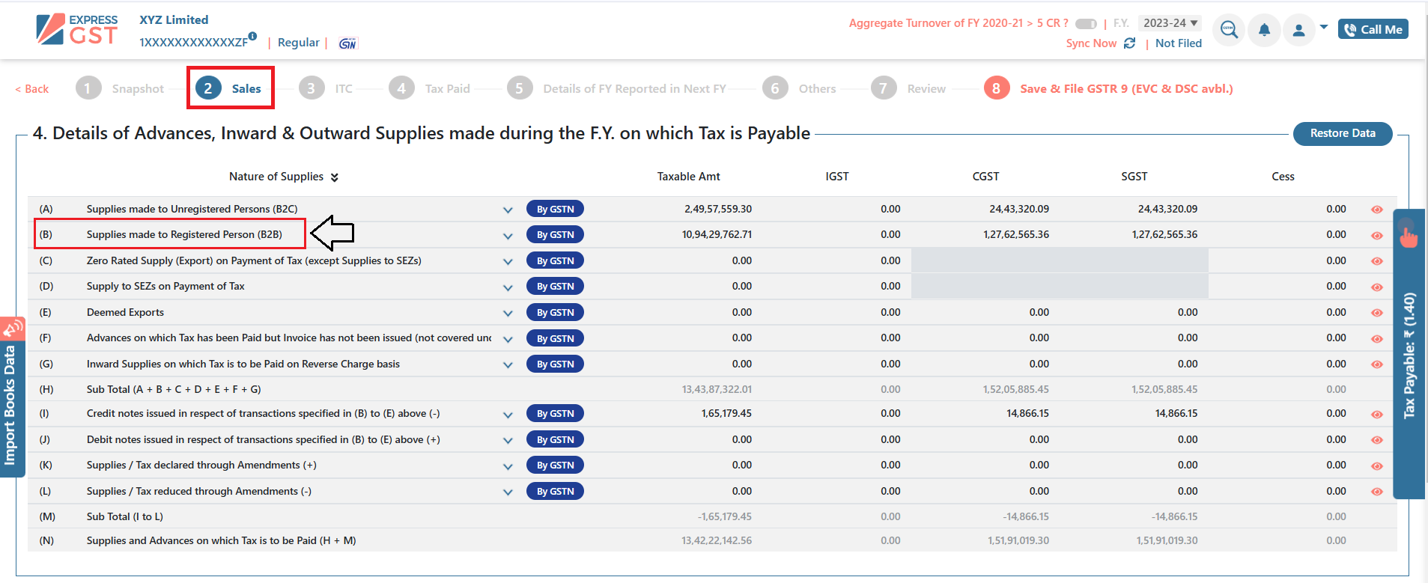Expand Zero Rated Supply row chevron
Viewport: 1428px width, 583px height.
click(x=508, y=262)
